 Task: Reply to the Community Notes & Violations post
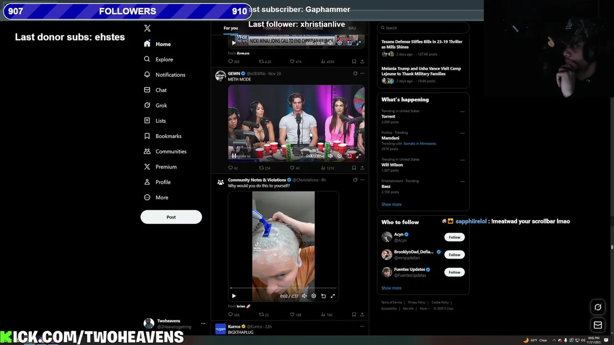[x=234, y=315]
